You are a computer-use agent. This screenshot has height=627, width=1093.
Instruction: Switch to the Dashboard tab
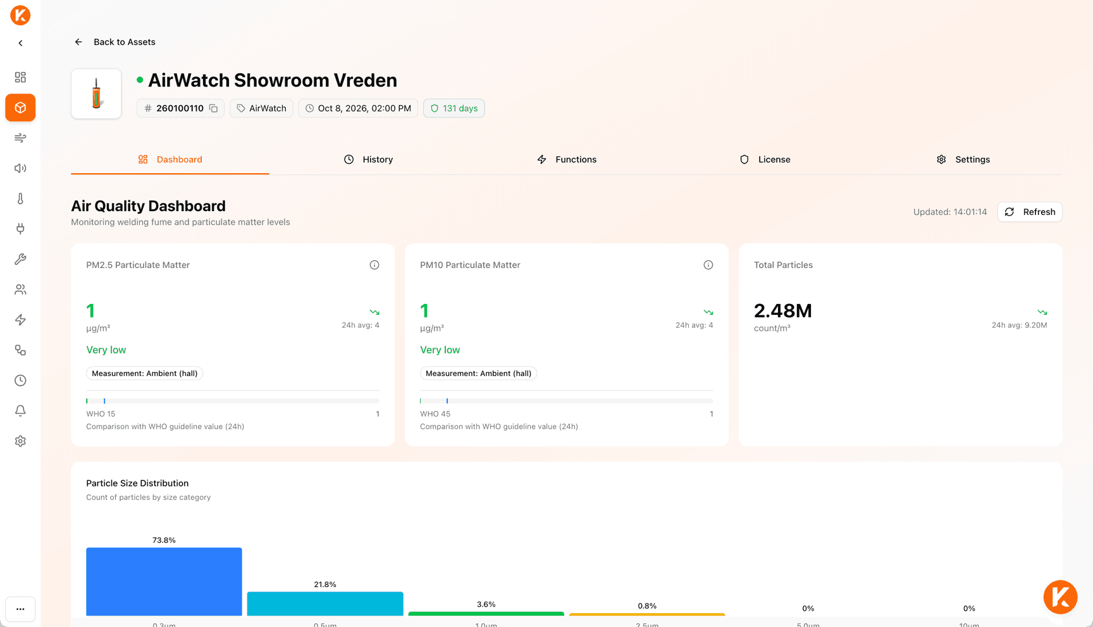pos(170,159)
